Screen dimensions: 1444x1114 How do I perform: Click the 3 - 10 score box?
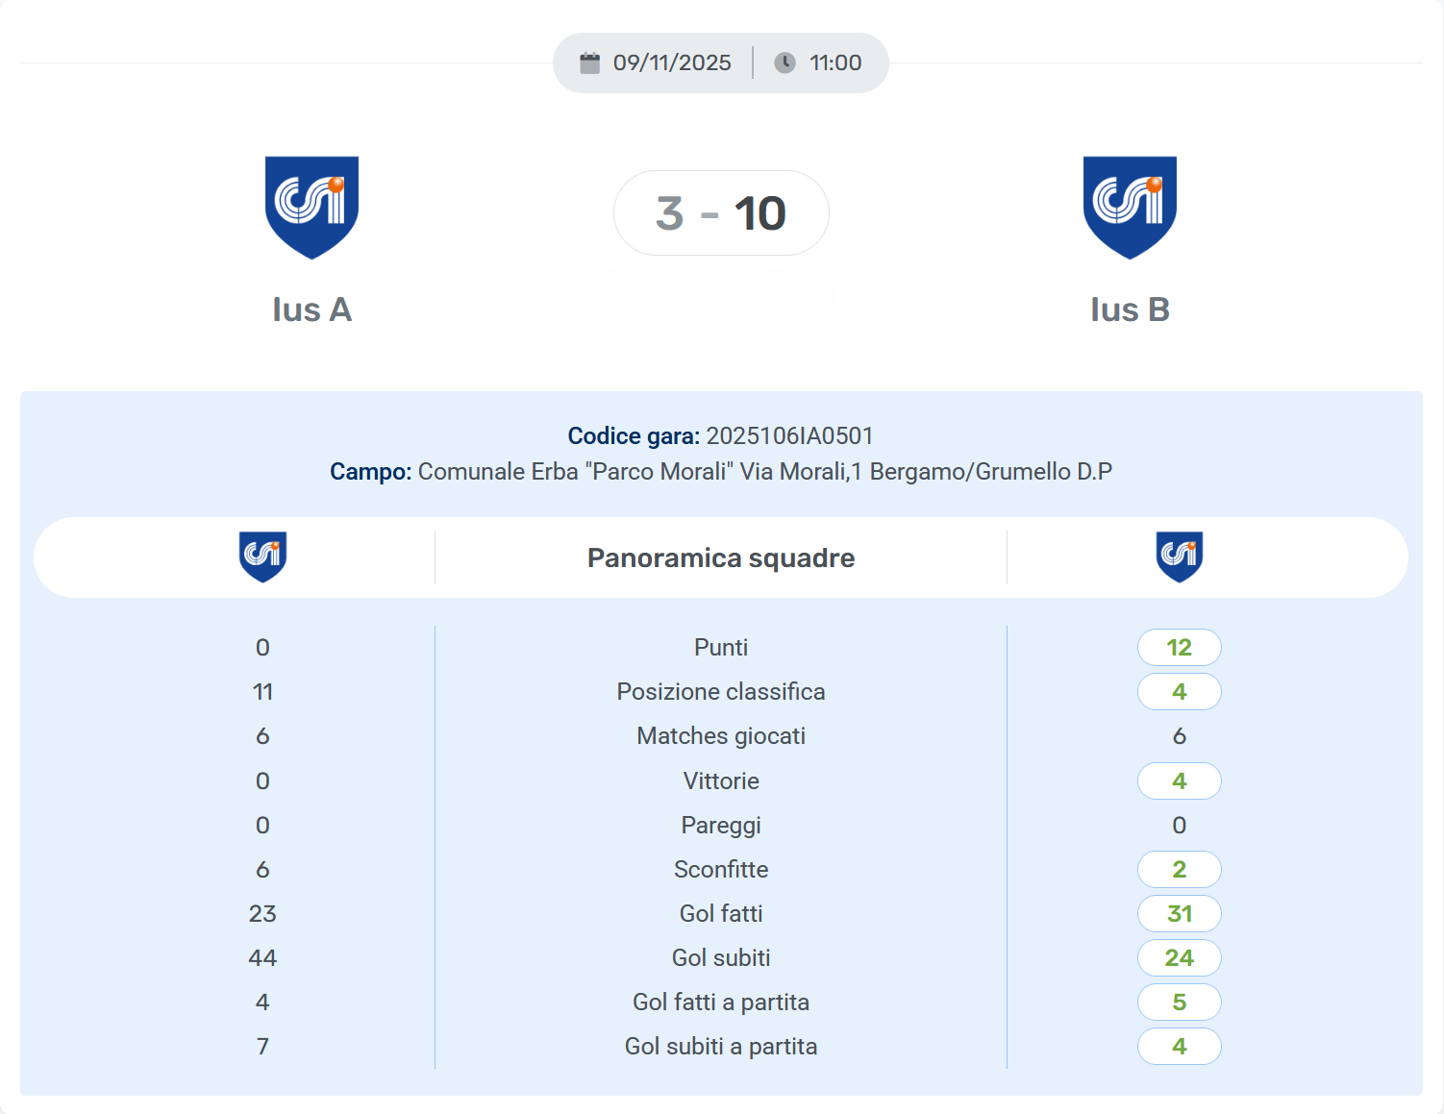[x=721, y=213]
